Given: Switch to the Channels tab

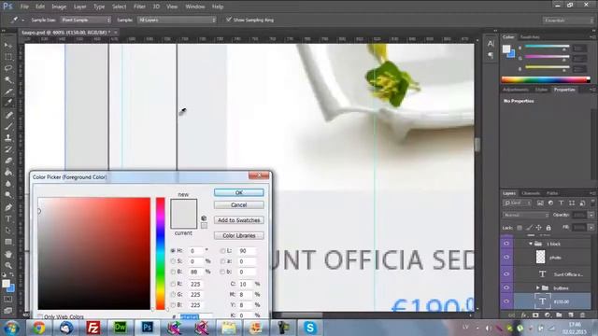Looking at the screenshot, I should [531, 193].
